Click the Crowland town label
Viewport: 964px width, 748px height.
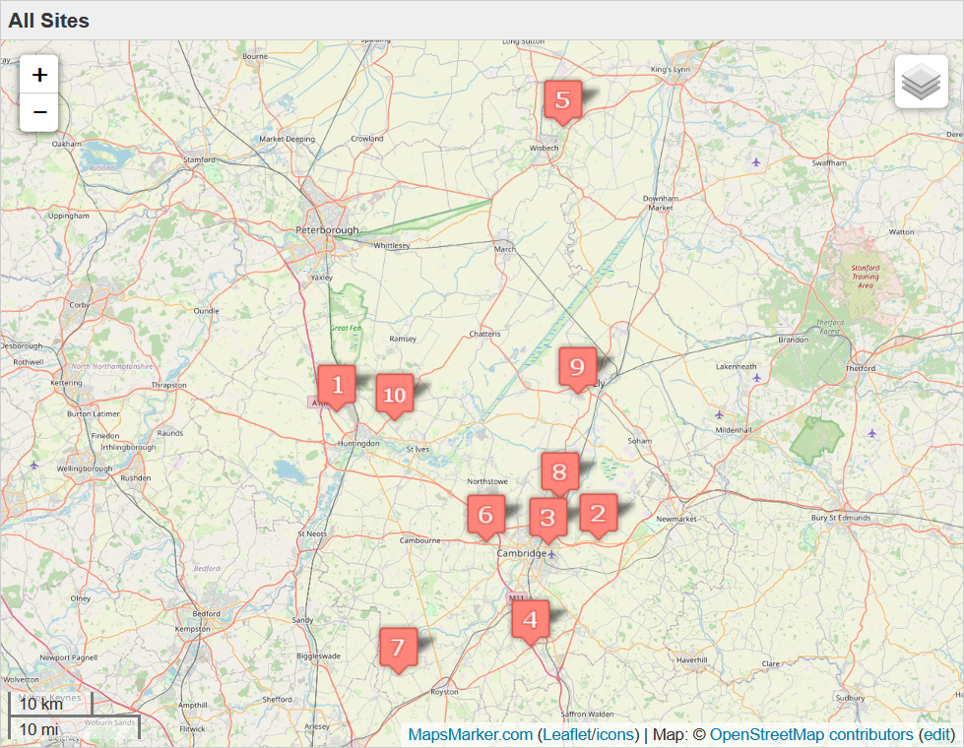pyautogui.click(x=367, y=139)
